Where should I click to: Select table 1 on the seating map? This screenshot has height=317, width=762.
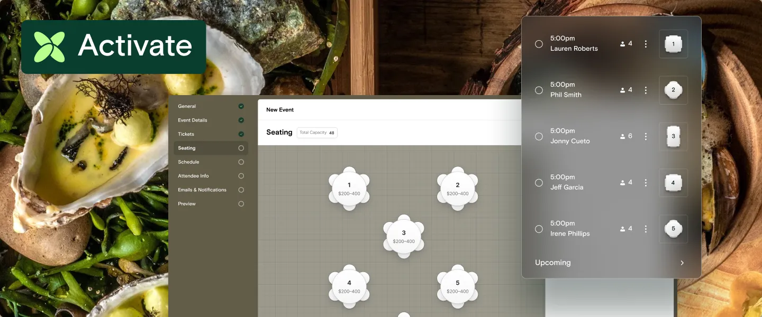pyautogui.click(x=349, y=189)
